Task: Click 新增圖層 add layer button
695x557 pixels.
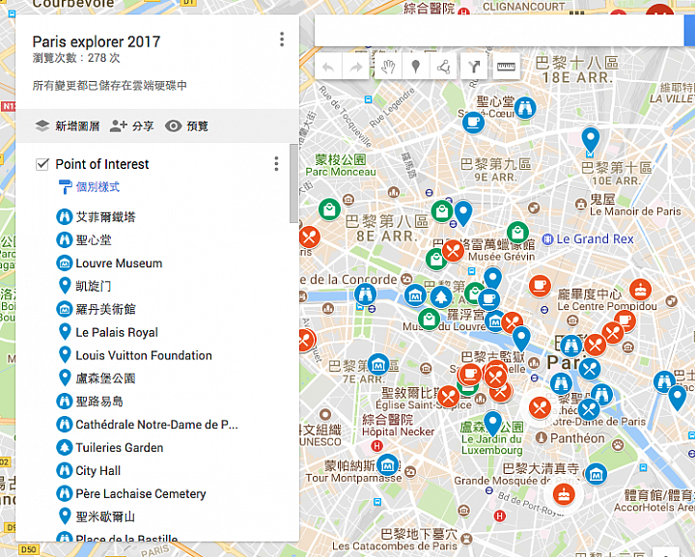Action: [68, 126]
